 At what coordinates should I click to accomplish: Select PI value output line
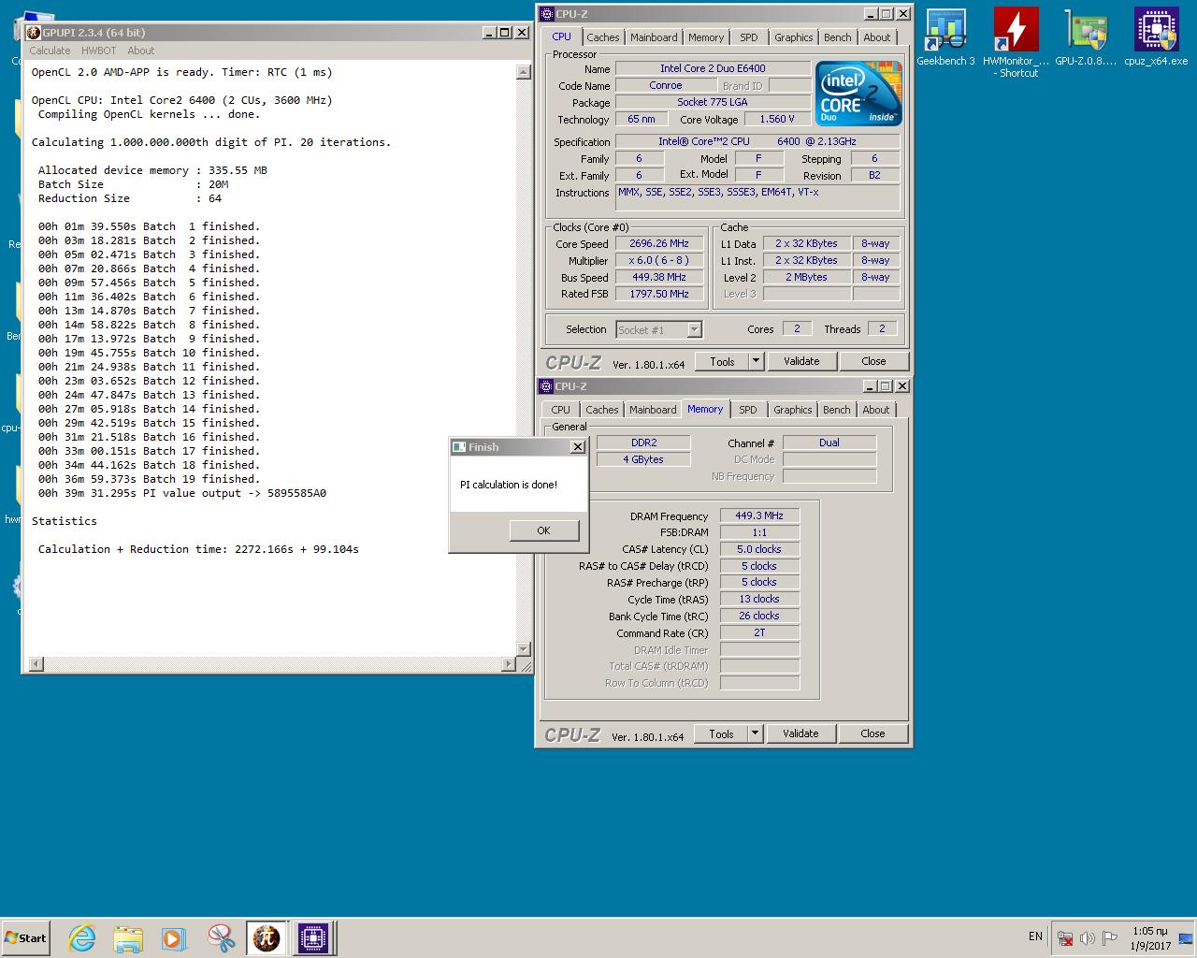(182, 493)
